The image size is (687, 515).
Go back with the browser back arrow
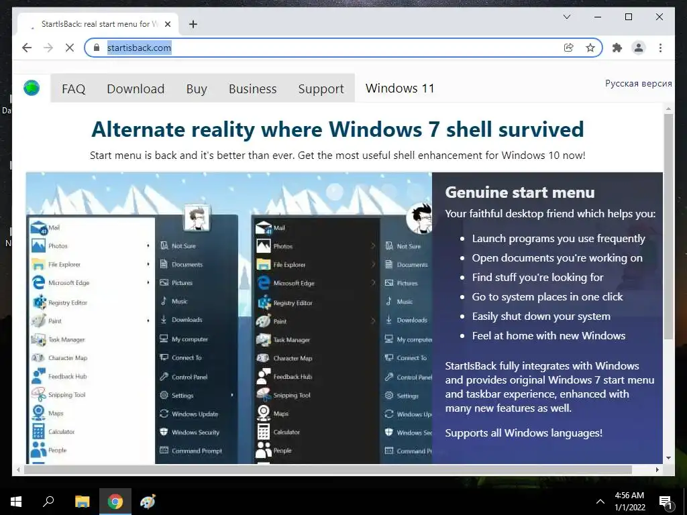[x=27, y=48]
